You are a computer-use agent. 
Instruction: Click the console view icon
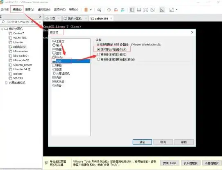pos(162,10)
